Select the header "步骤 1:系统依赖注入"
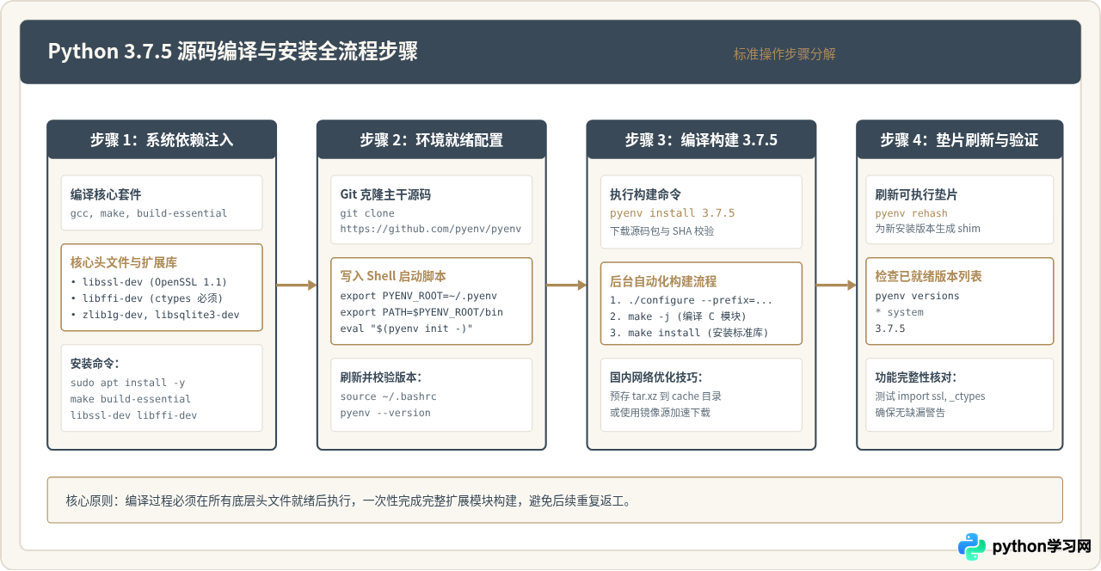The width and height of the screenshot is (1101, 571). click(162, 140)
